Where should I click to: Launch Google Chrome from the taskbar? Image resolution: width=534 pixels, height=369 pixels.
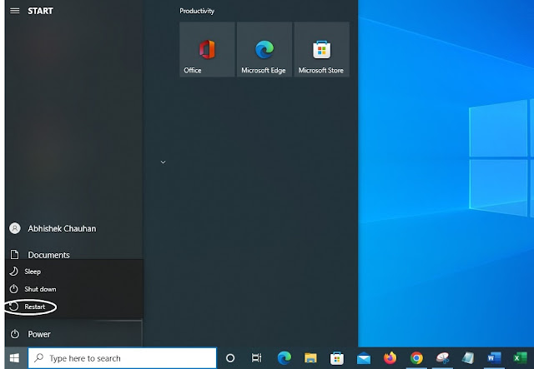pos(416,358)
